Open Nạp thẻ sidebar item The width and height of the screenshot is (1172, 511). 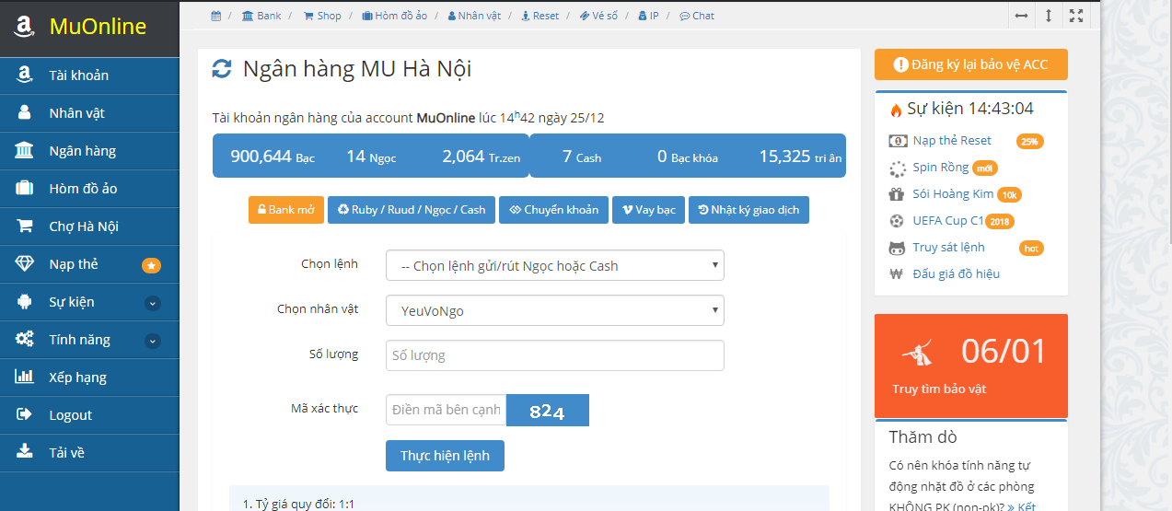(89, 264)
